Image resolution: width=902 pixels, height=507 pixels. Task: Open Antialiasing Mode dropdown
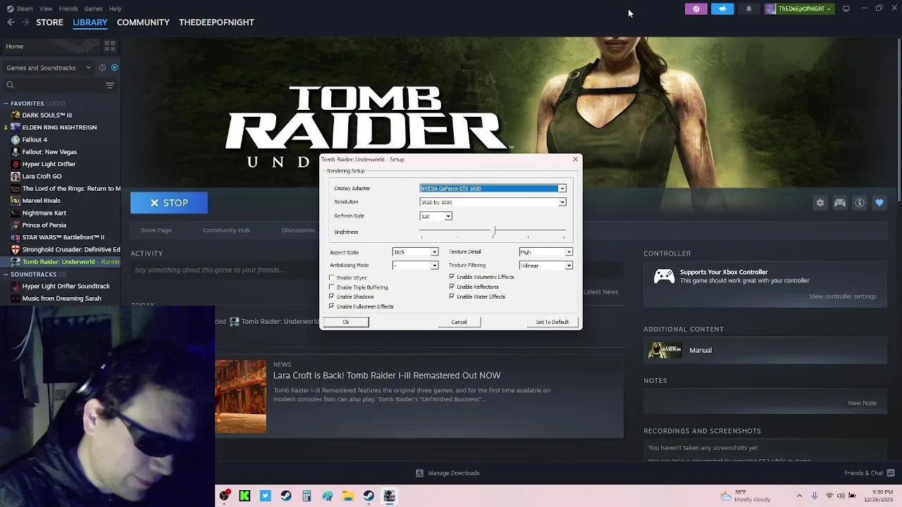434,265
